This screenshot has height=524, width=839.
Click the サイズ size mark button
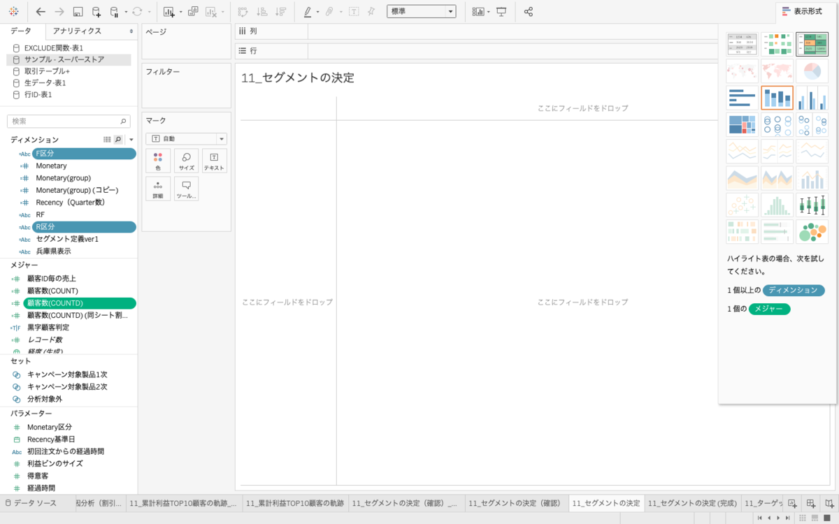click(x=186, y=161)
